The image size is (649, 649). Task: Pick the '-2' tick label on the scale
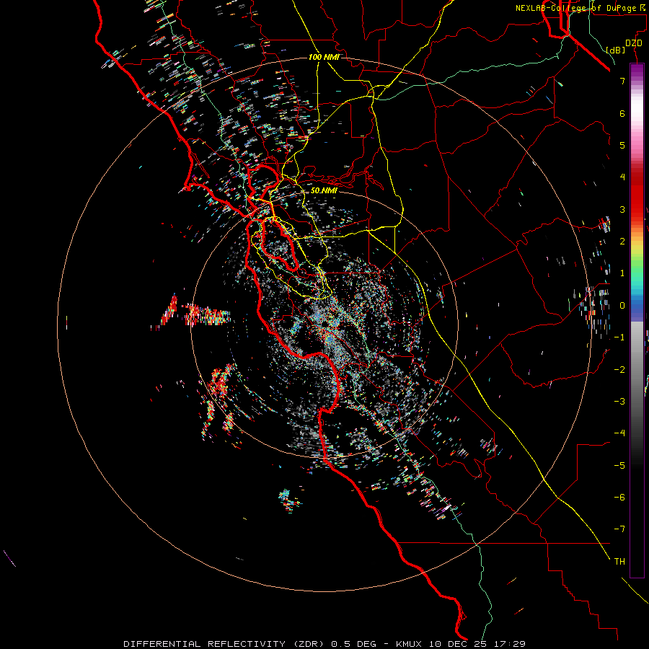point(619,370)
